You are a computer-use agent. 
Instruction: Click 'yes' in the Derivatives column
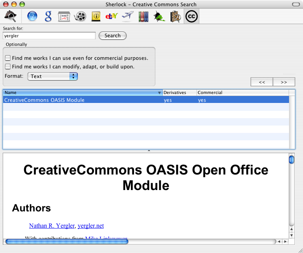point(168,100)
